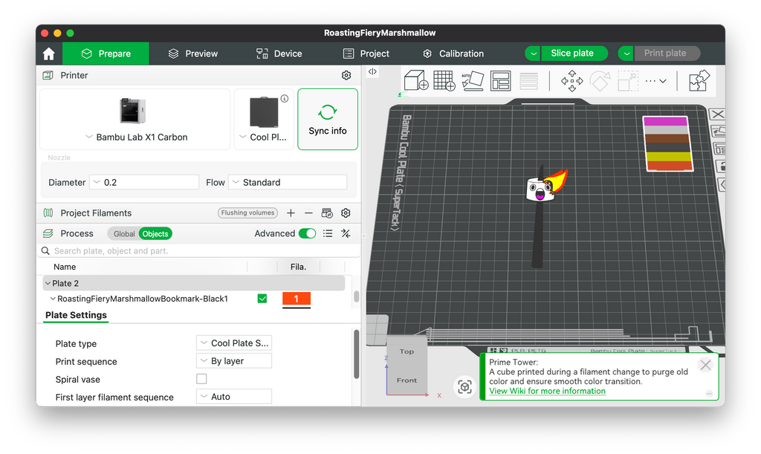The image size is (761, 454).
Task: Open the Slice plate dropdown arrow
Action: point(533,53)
